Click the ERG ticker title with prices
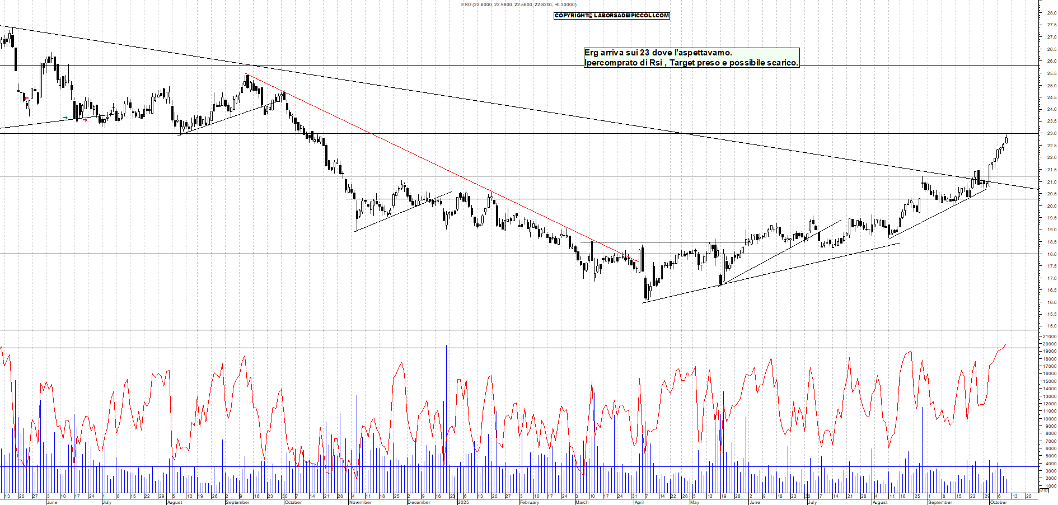1058x505 pixels. 518,4
